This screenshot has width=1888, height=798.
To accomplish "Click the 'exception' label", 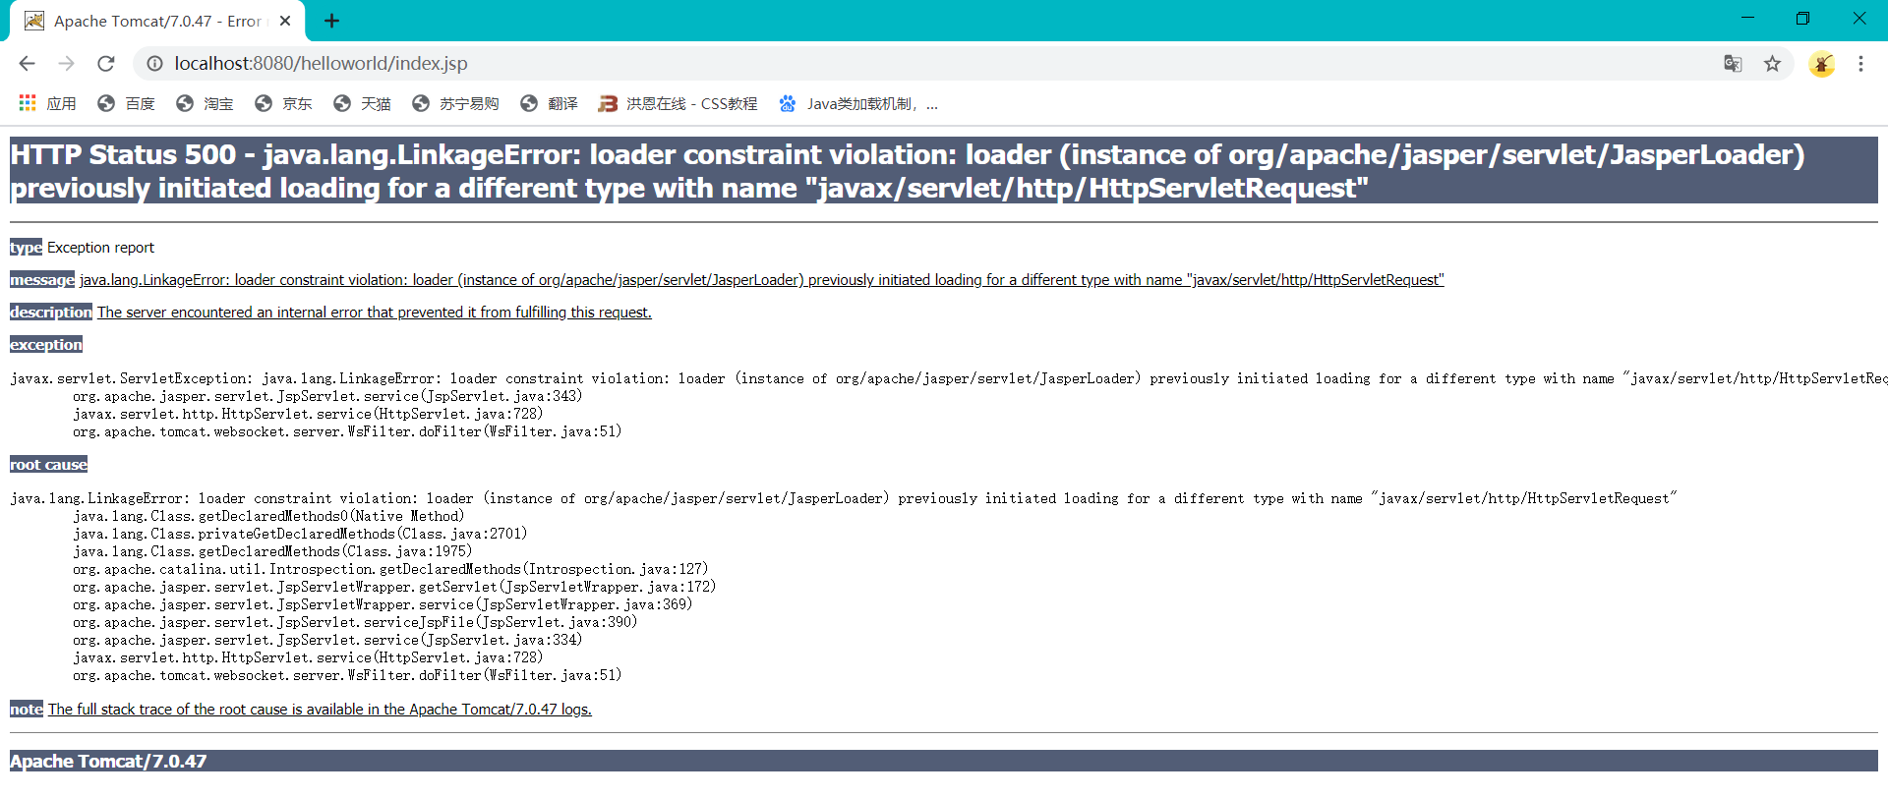I will pyautogui.click(x=46, y=345).
